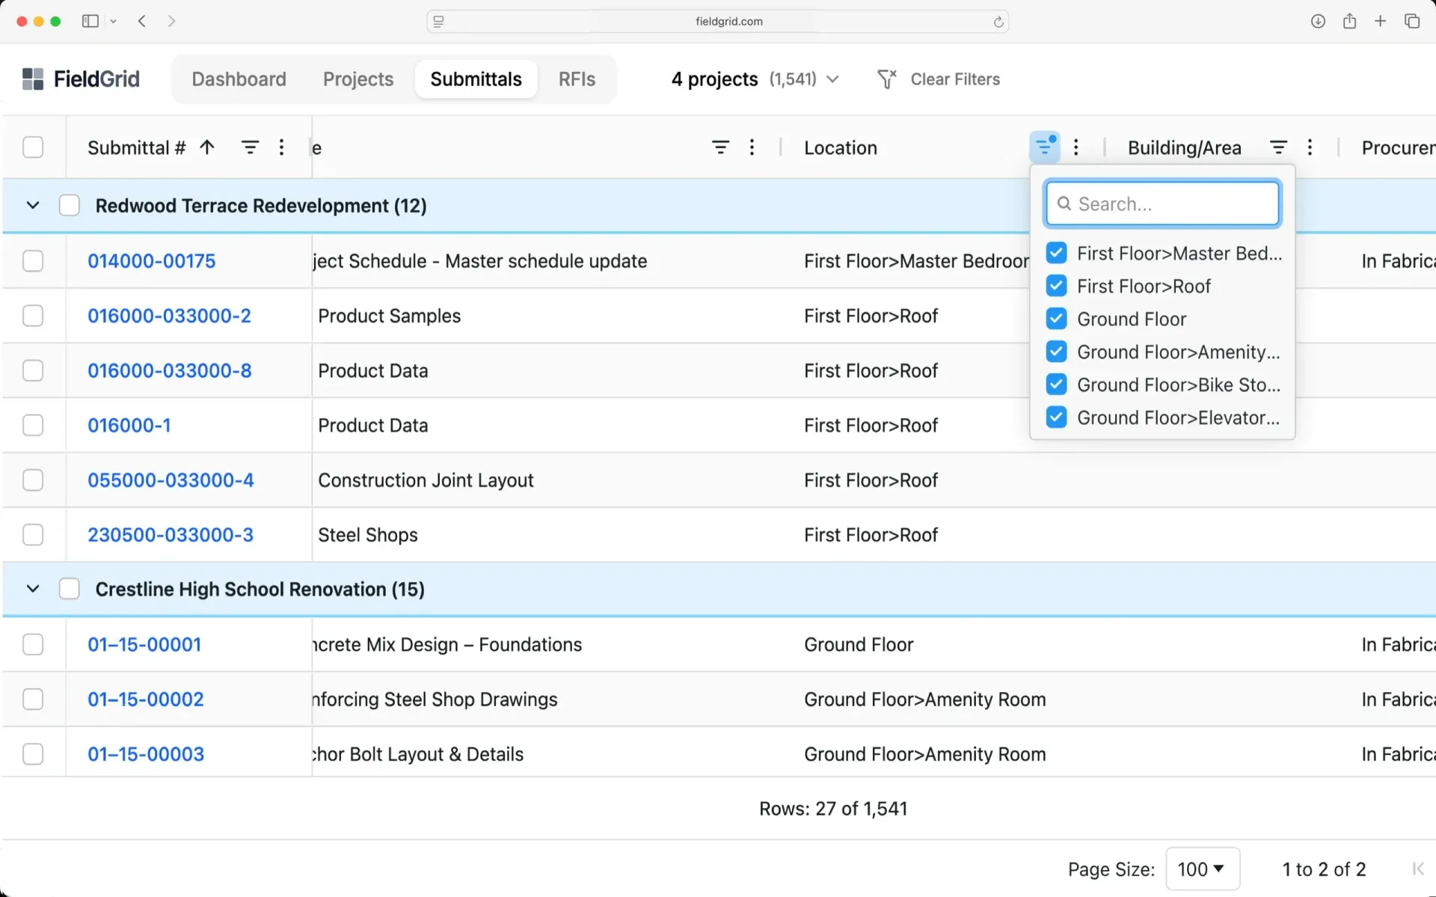Toggle the browser sidebar icon
1436x897 pixels.
pyautogui.click(x=89, y=21)
